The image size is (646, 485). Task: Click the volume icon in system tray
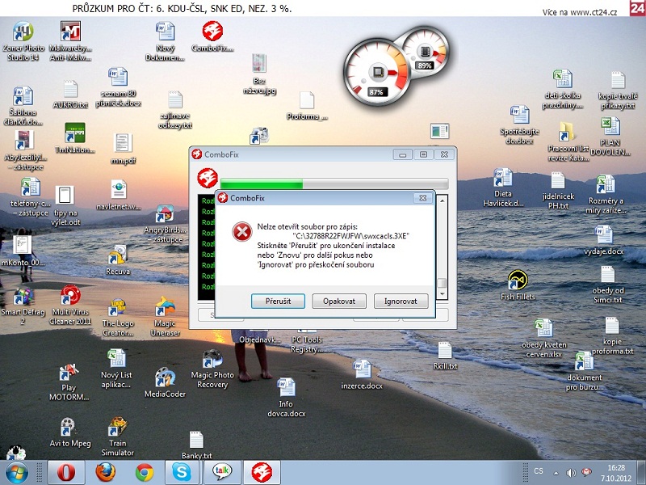click(572, 471)
